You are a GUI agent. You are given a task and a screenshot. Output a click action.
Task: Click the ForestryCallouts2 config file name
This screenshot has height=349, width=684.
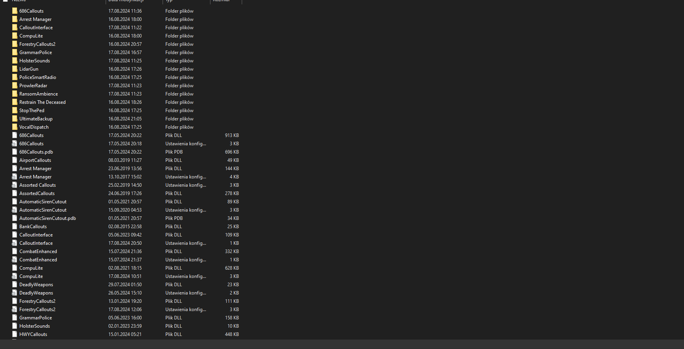pos(37,310)
